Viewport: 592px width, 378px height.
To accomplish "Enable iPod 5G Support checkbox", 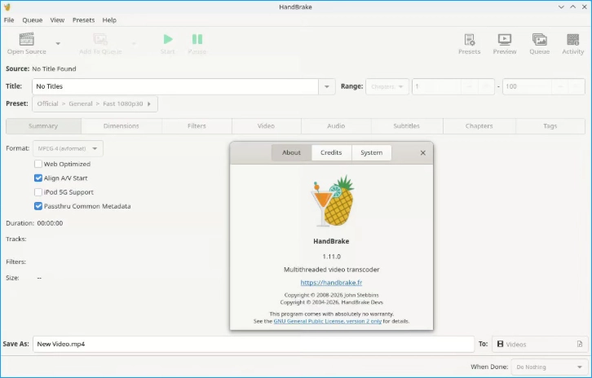I will 38,192.
